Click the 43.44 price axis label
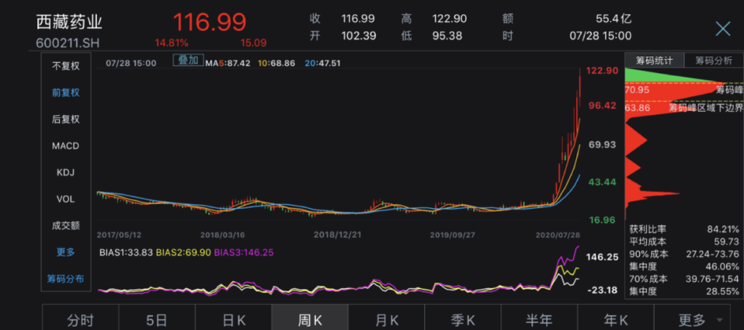This screenshot has height=330, width=744. pyautogui.click(x=602, y=183)
